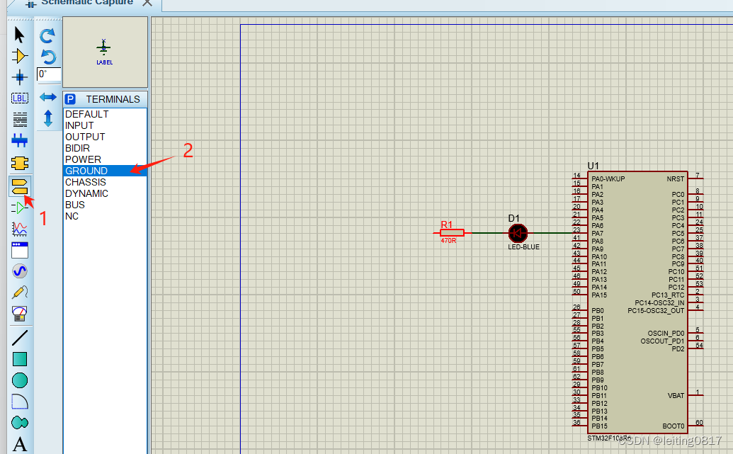Viewport: 733px width, 454px height.
Task: Select the Junction Dot mode tool
Action: [20, 77]
